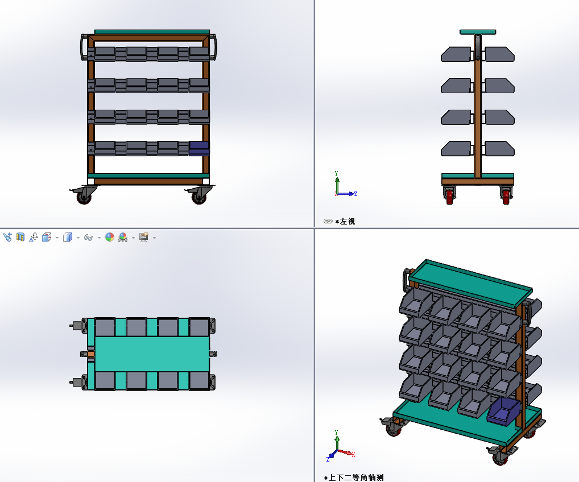
Task: Select the teal center plate in top view
Action: [x=152, y=354]
